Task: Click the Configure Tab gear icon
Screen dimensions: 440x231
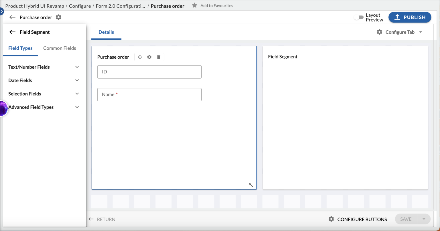Action: (379, 32)
